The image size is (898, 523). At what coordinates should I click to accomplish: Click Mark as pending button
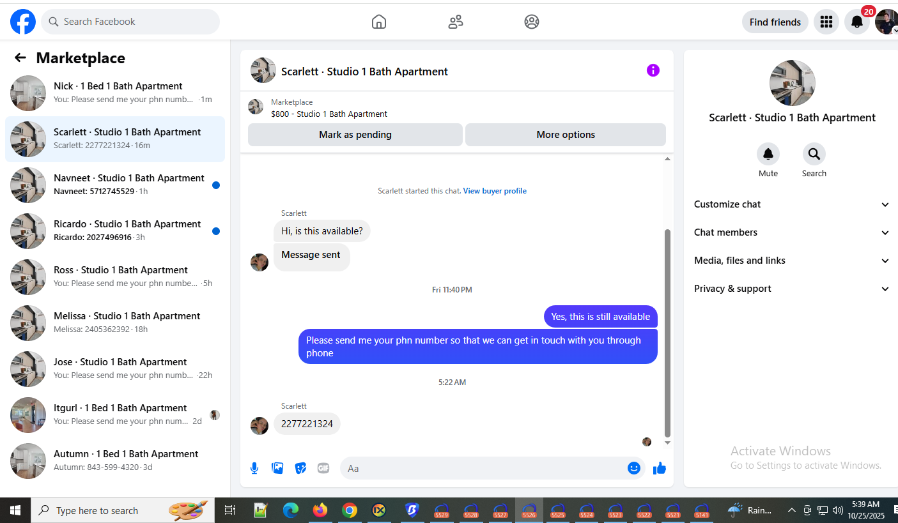(x=355, y=135)
